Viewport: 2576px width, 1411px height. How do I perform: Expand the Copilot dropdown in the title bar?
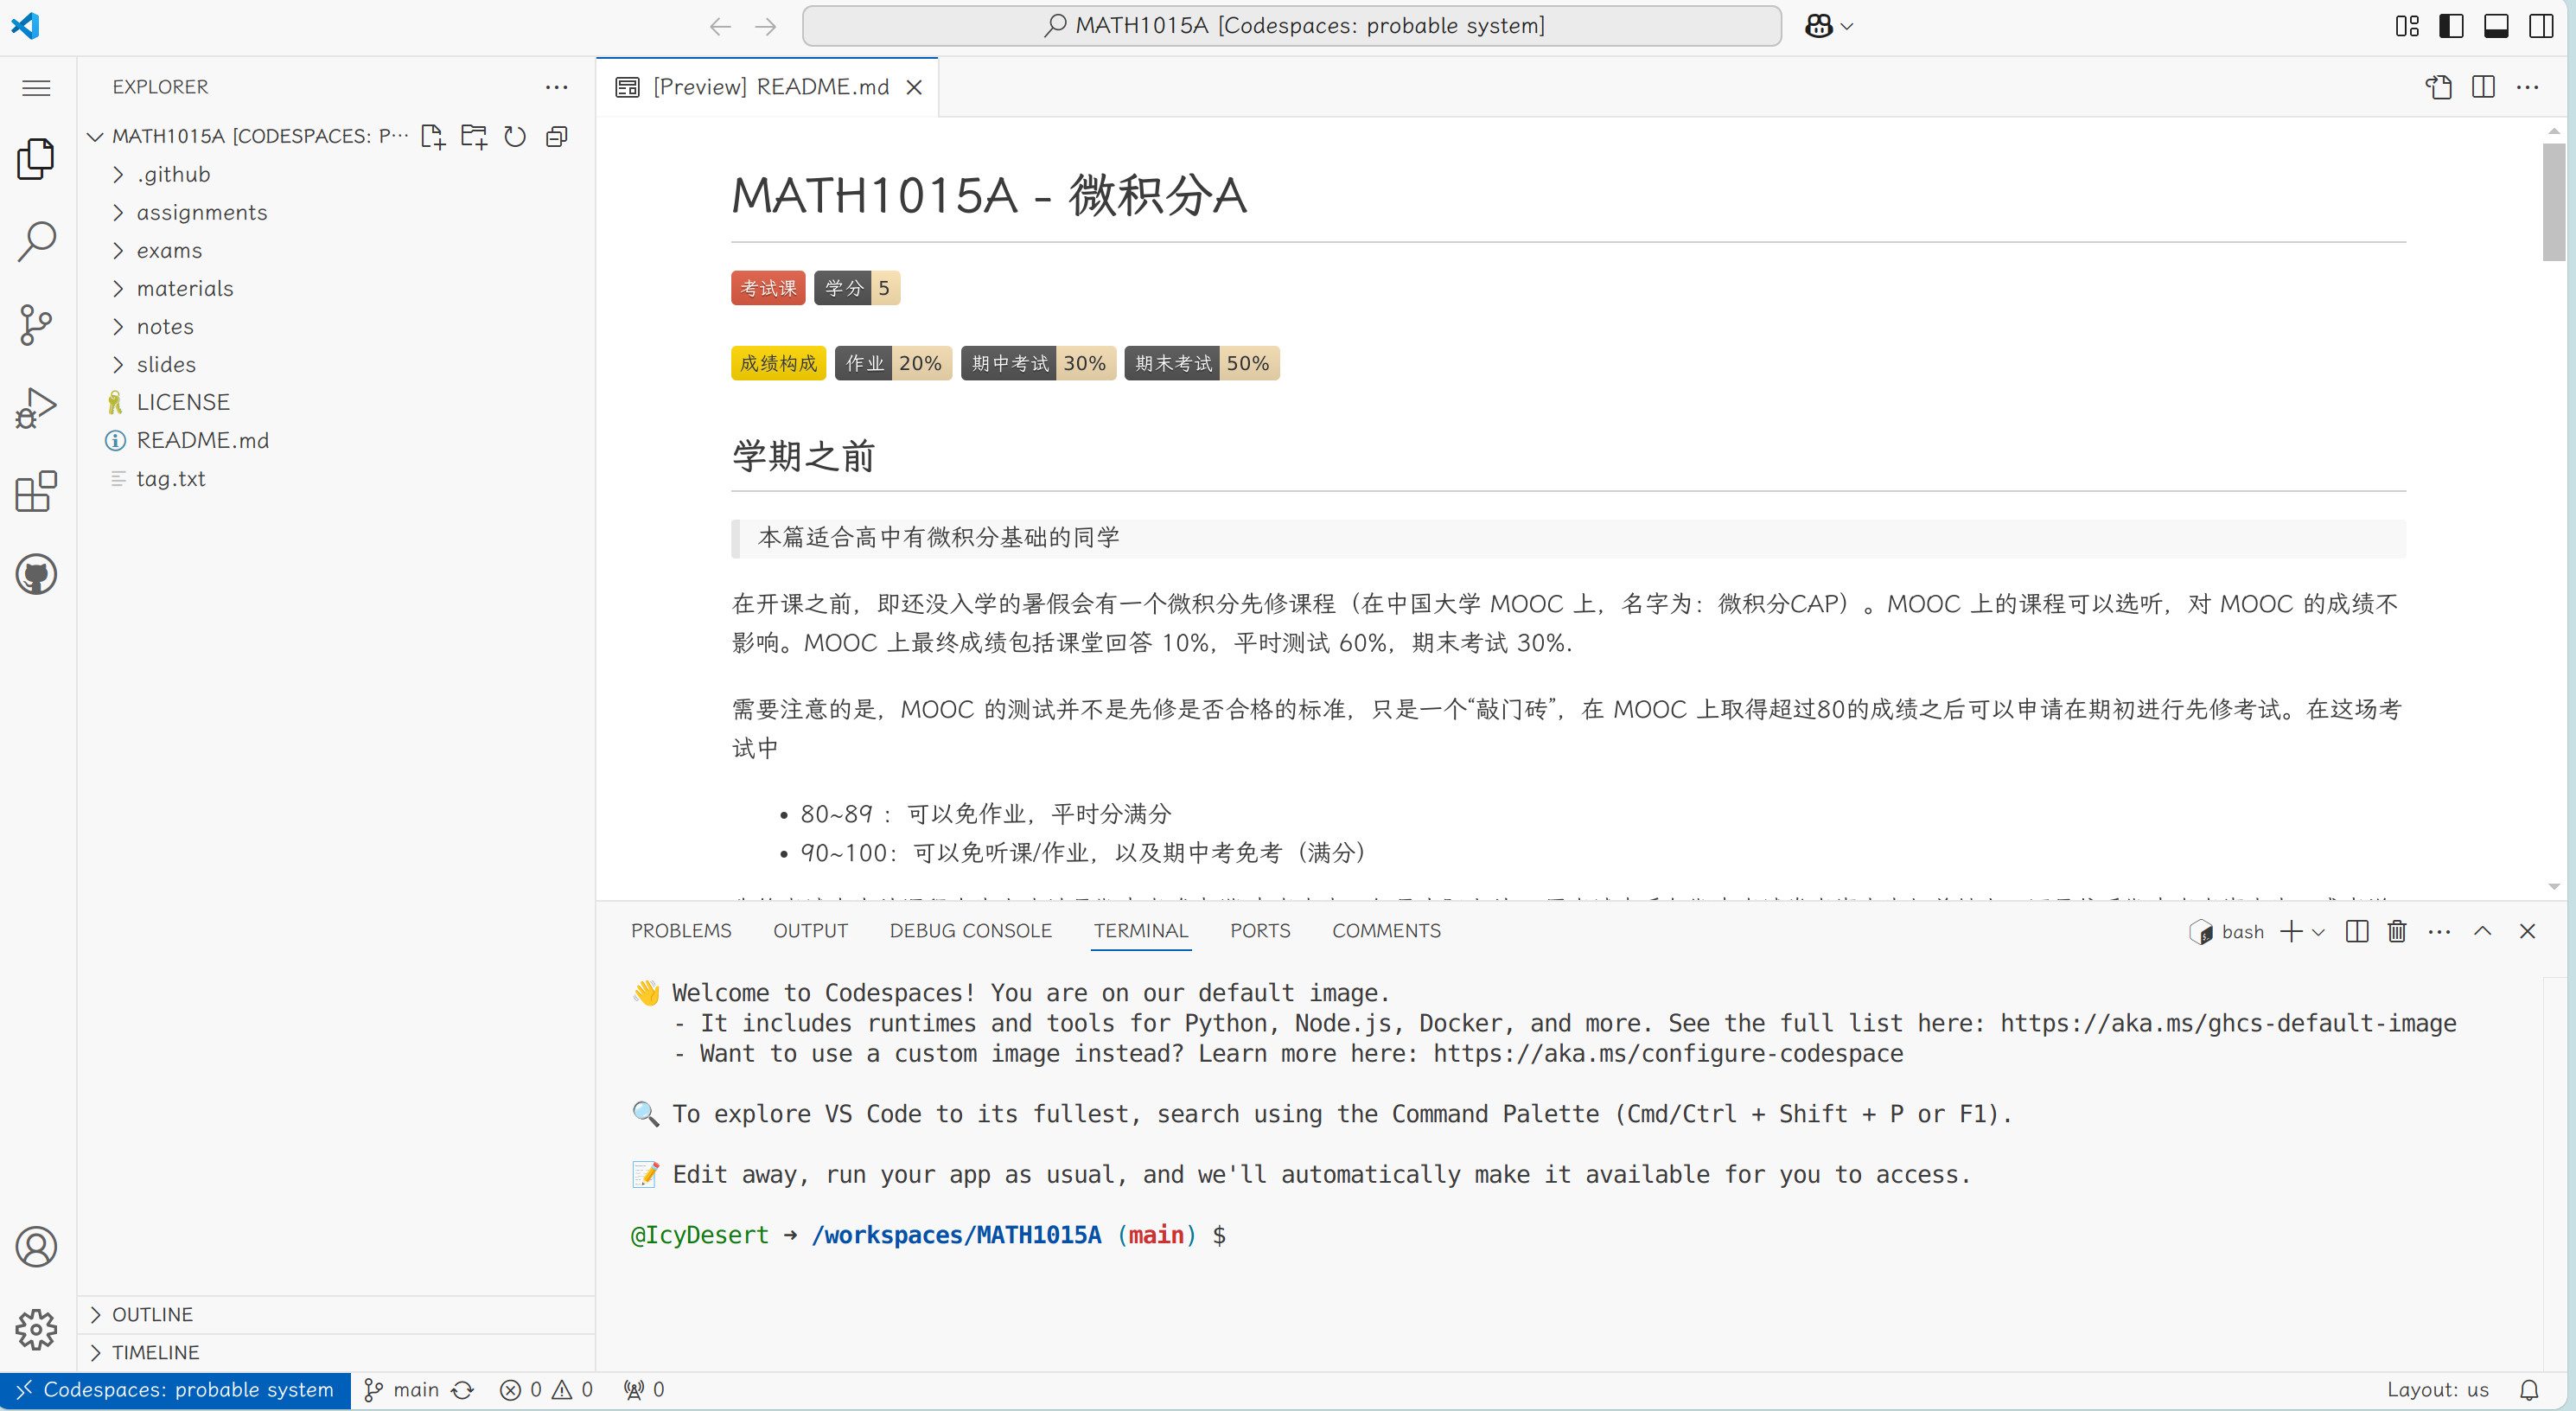click(x=1847, y=26)
